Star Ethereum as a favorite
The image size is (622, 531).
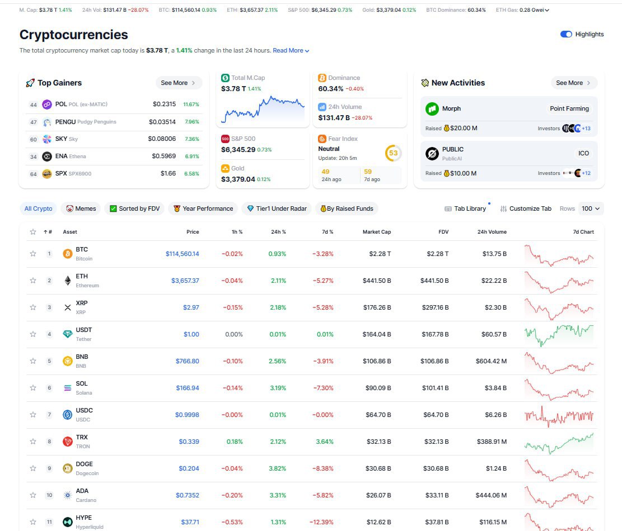pyautogui.click(x=33, y=281)
